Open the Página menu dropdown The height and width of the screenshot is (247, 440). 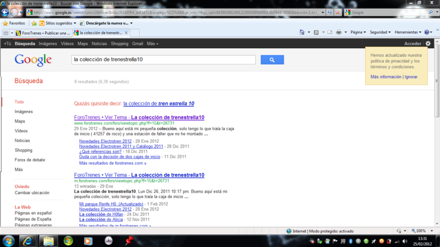(x=358, y=32)
